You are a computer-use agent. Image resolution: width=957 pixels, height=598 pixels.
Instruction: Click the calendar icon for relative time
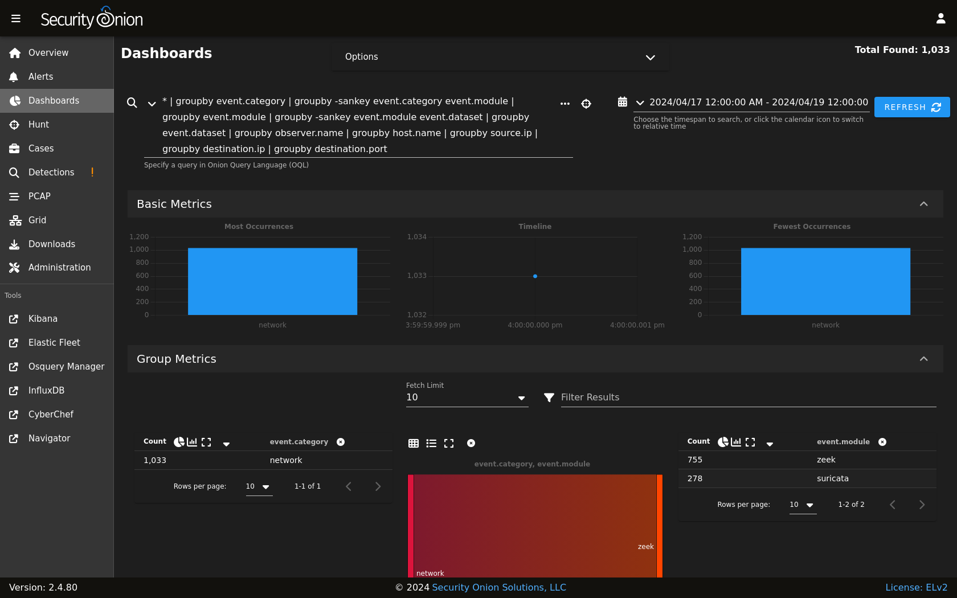pos(623,102)
